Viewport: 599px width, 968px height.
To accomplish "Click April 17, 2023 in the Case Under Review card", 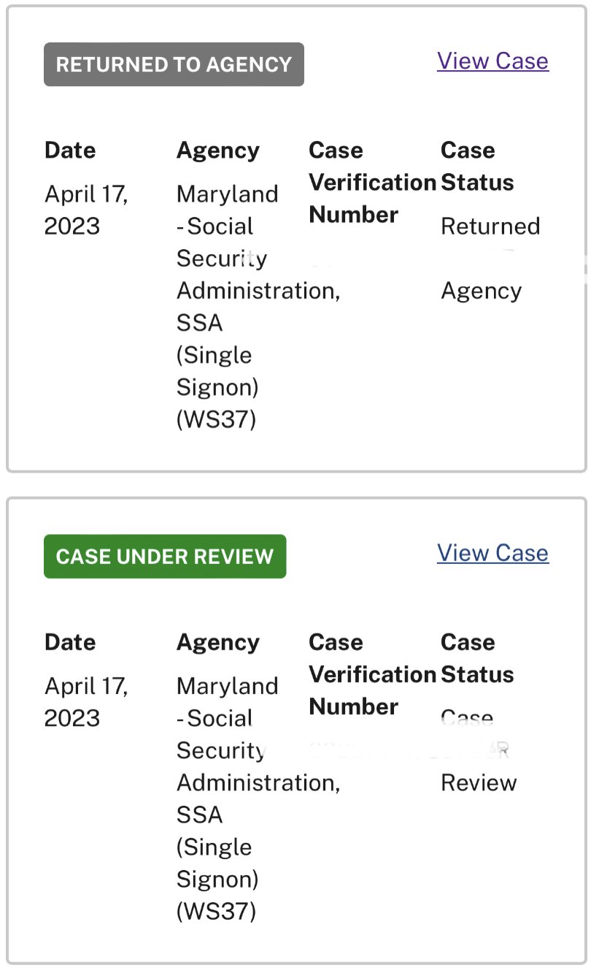I will coord(86,703).
